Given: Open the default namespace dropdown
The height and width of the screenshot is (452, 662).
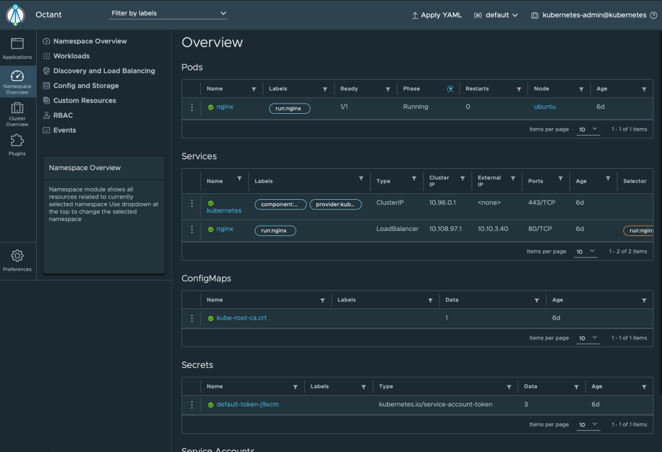Looking at the screenshot, I should point(496,15).
